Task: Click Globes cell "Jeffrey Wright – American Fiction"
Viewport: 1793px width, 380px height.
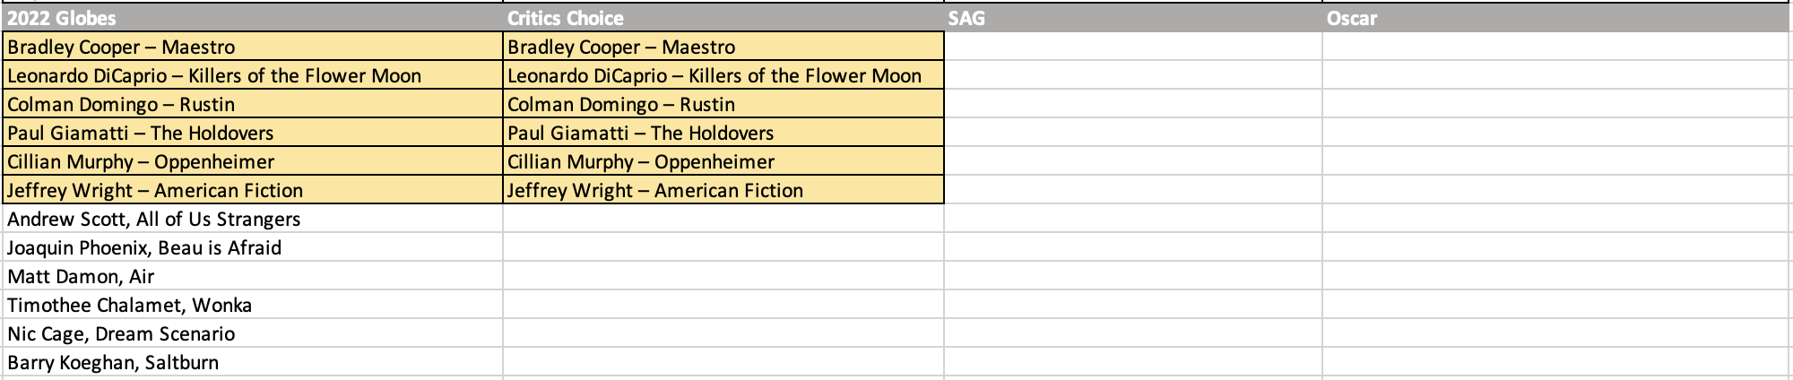Action: click(x=251, y=190)
